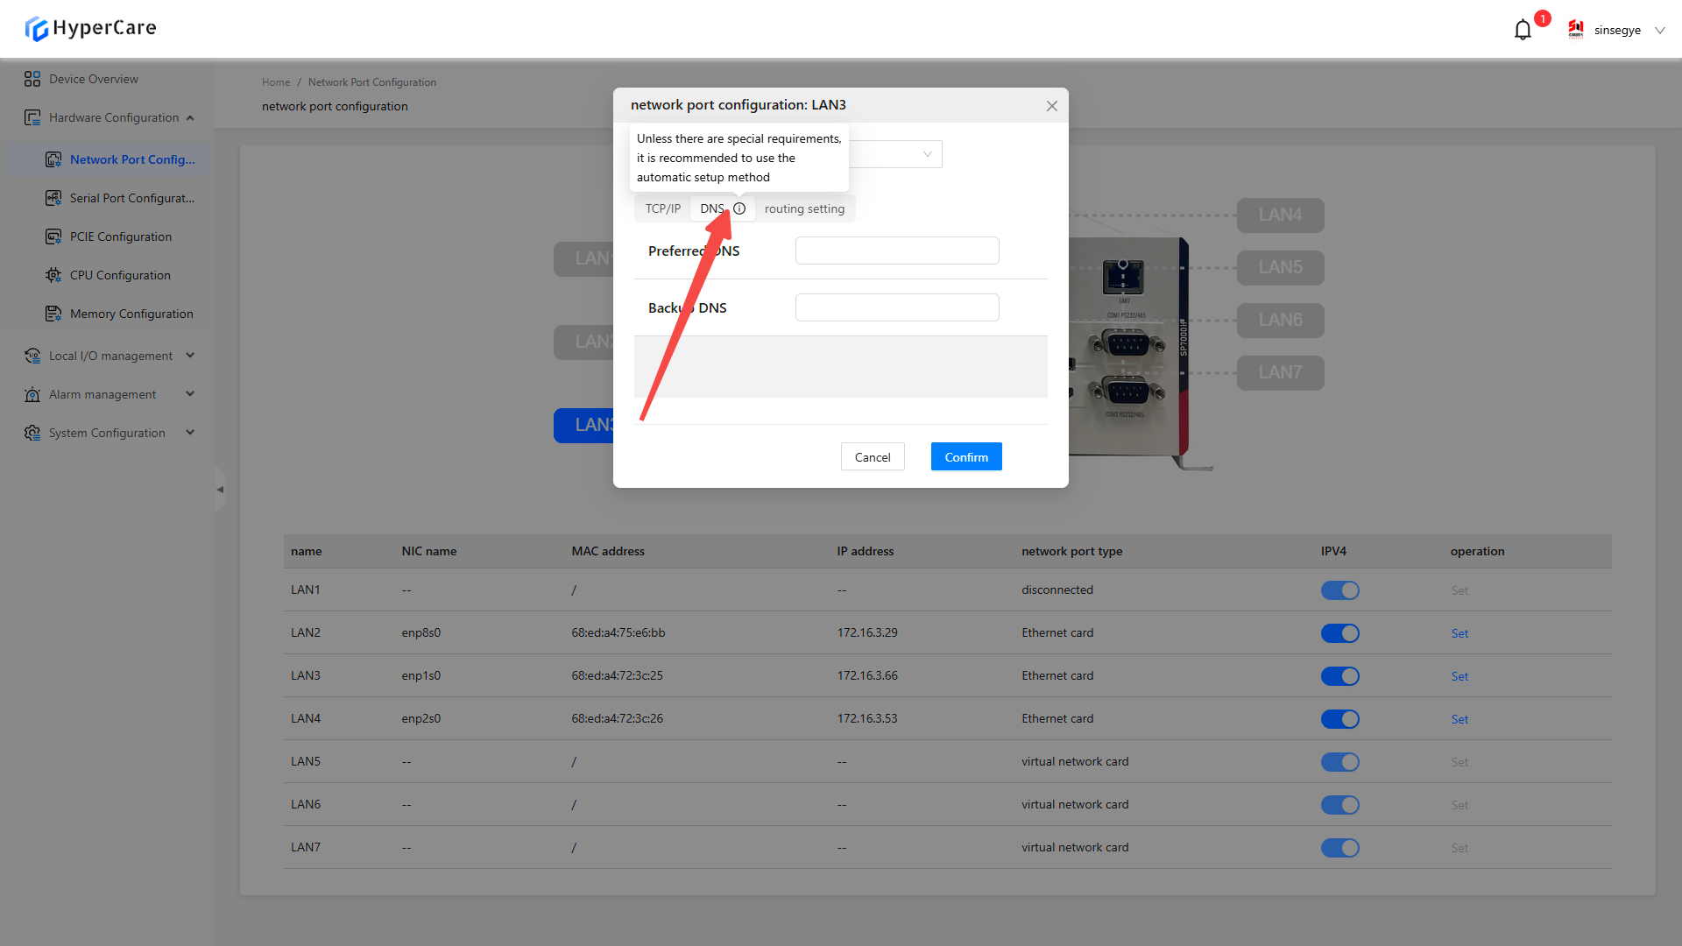Click the DNS info circle icon
This screenshot has height=946, width=1682.
[x=739, y=208]
